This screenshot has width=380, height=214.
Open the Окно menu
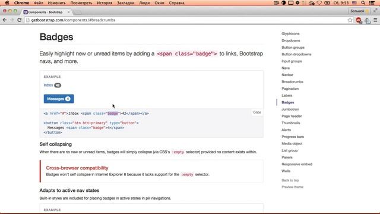(159, 3)
